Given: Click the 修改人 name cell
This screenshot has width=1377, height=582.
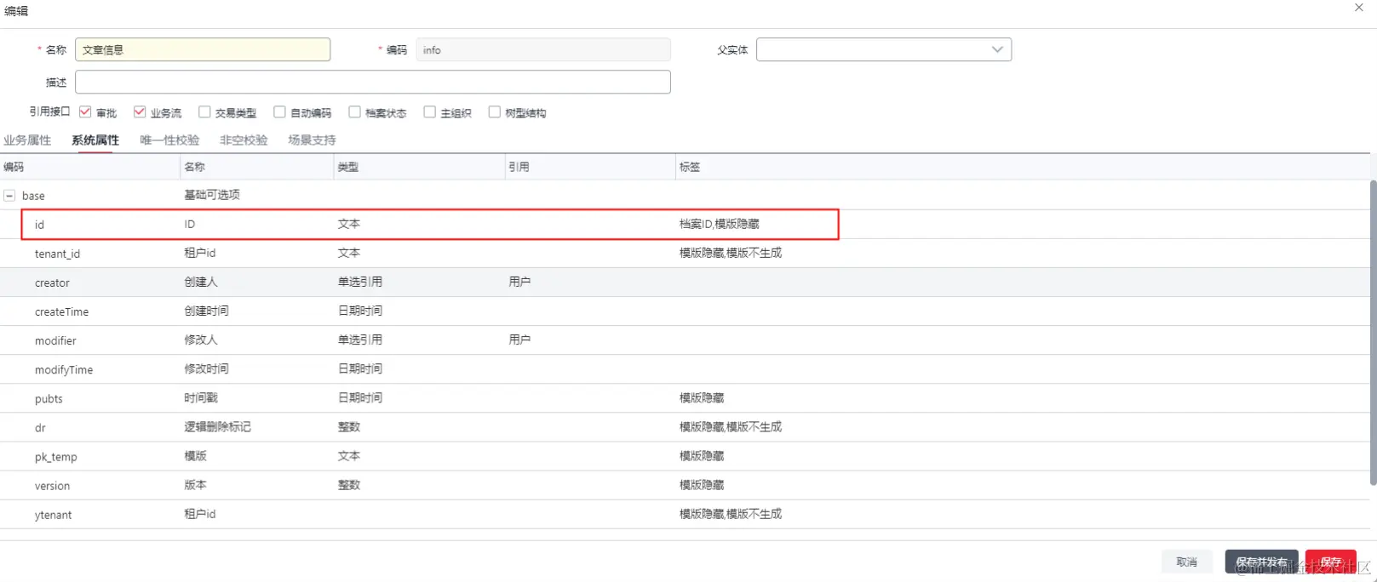Looking at the screenshot, I should pos(201,339).
